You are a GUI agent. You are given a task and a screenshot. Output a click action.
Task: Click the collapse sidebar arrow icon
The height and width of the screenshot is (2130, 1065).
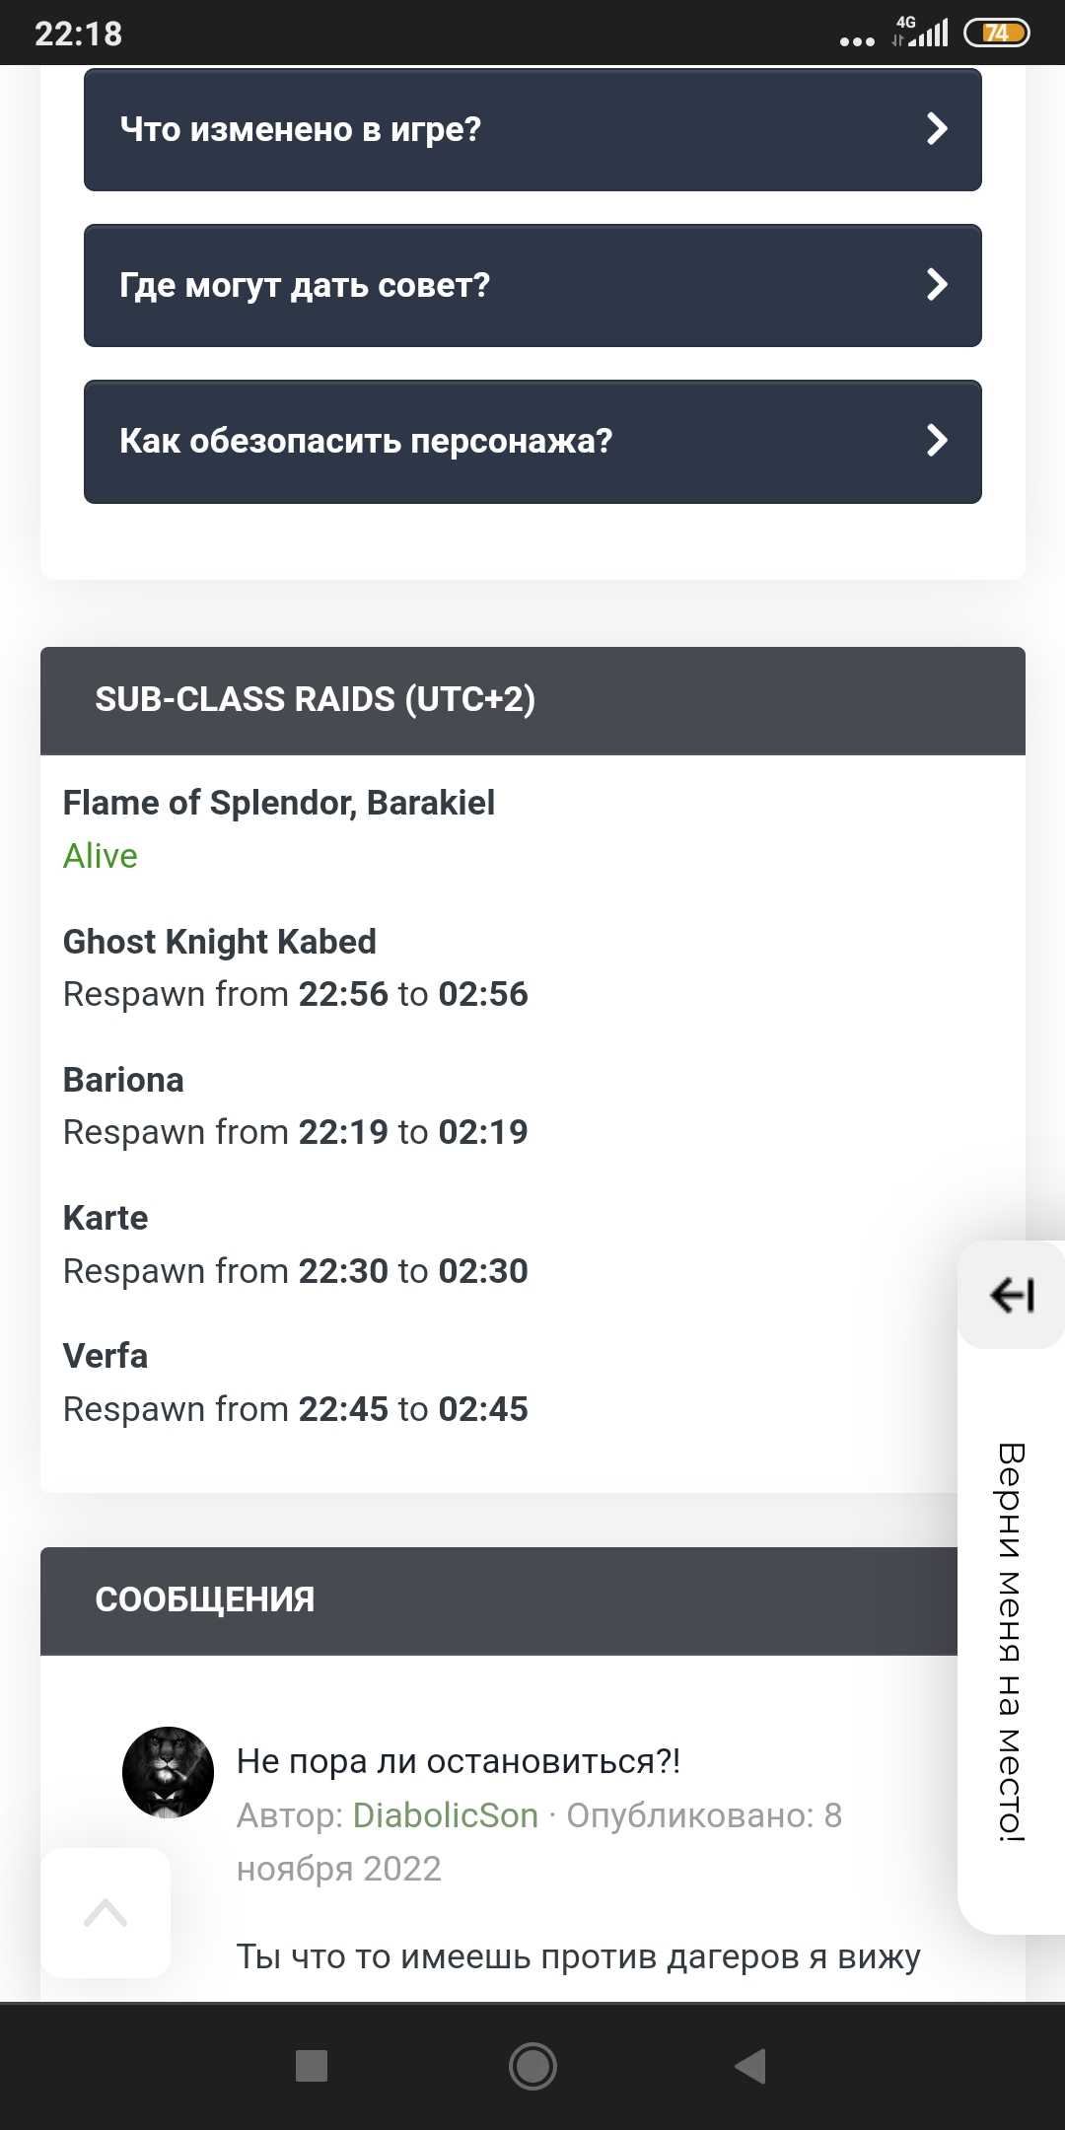coord(1012,1295)
